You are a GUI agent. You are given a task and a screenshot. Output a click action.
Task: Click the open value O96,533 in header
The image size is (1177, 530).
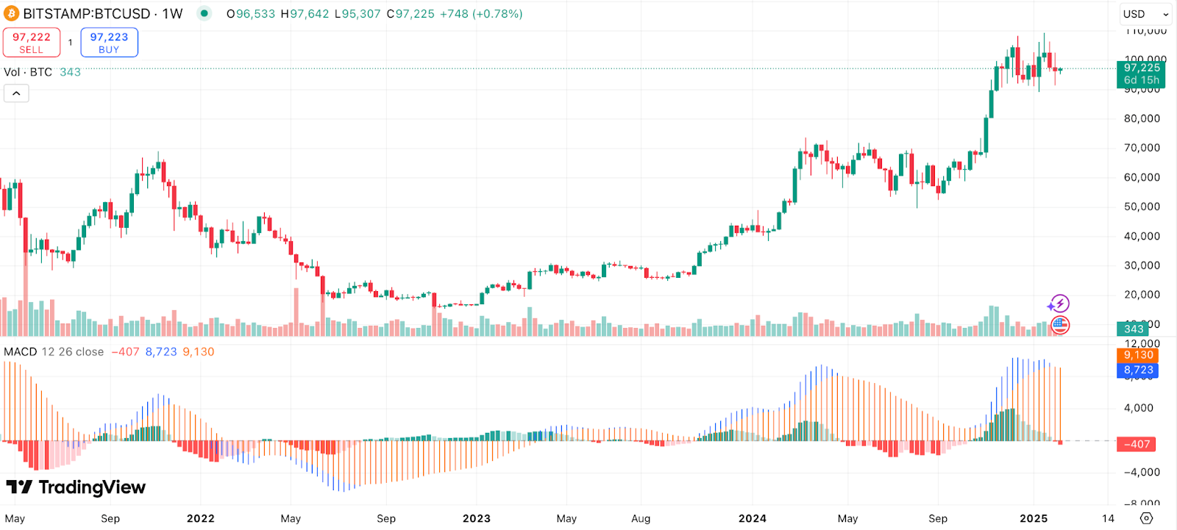point(251,14)
